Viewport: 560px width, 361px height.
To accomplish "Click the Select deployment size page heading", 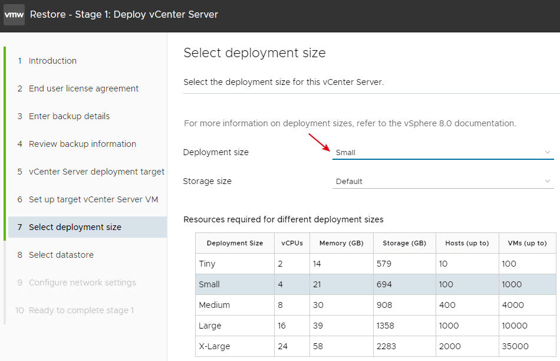I will tap(255, 53).
